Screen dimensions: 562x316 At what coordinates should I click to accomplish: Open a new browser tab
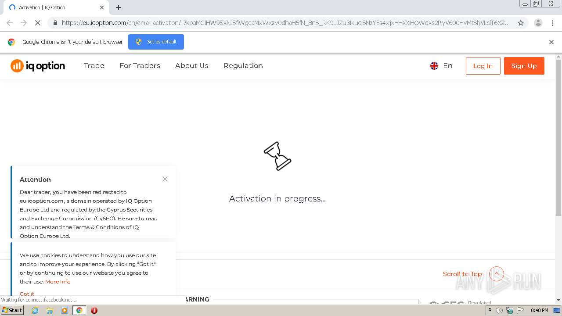click(119, 7)
